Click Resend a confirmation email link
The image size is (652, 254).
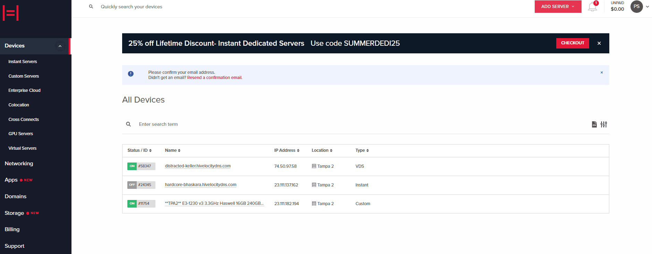tap(214, 78)
